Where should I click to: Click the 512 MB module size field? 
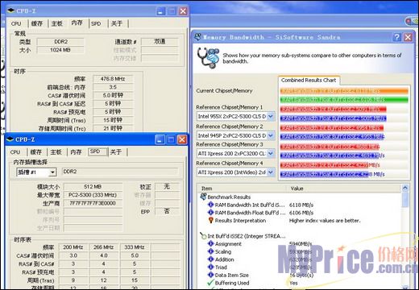click(x=93, y=187)
